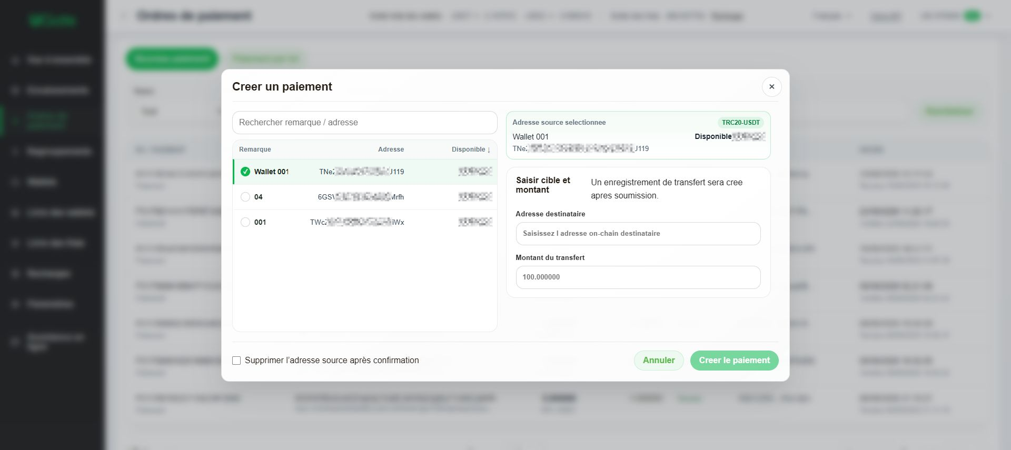1011x450 pixels.
Task: Click the Adresse column header
Action: (391, 149)
